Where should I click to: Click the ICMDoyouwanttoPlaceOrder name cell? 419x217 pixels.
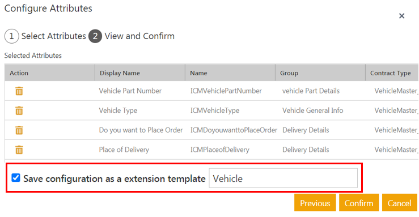tap(234, 130)
